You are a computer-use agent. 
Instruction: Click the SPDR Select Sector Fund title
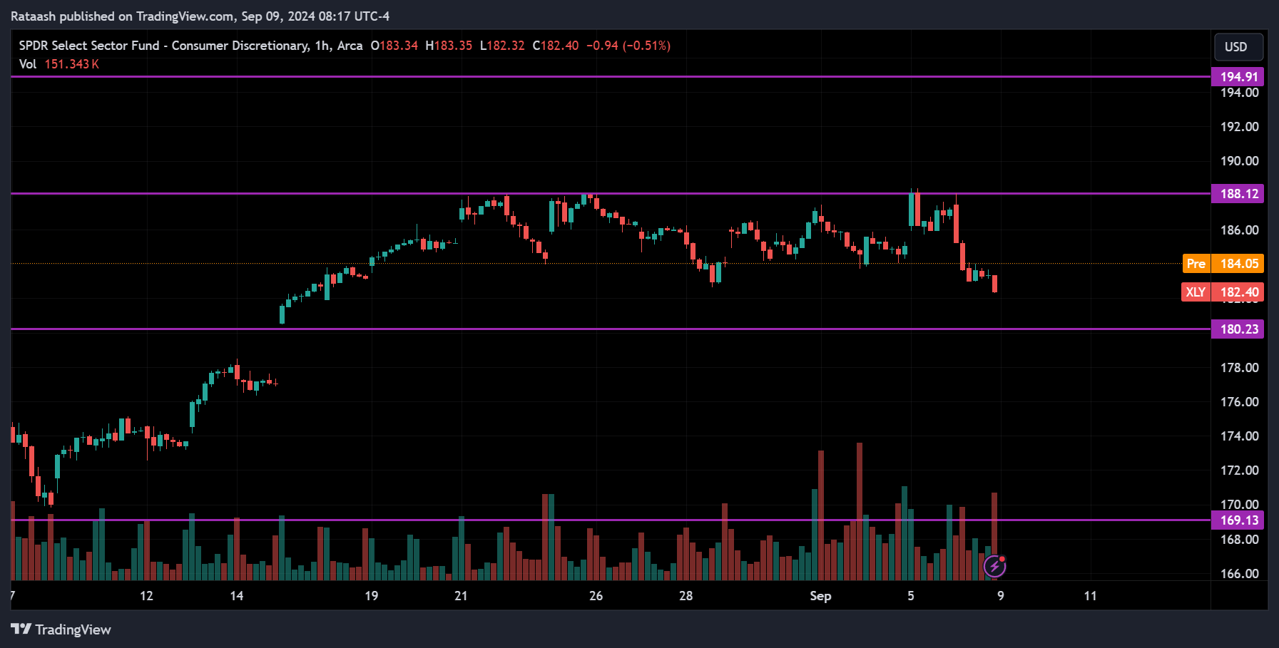click(x=163, y=46)
